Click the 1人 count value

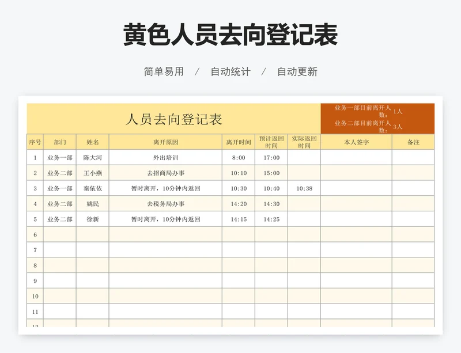[398, 111]
